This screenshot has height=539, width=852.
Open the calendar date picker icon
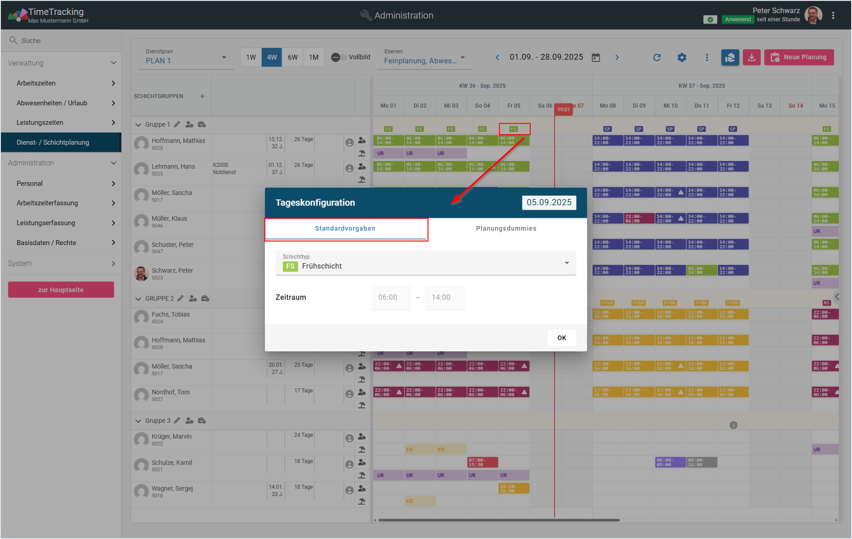[x=596, y=57]
